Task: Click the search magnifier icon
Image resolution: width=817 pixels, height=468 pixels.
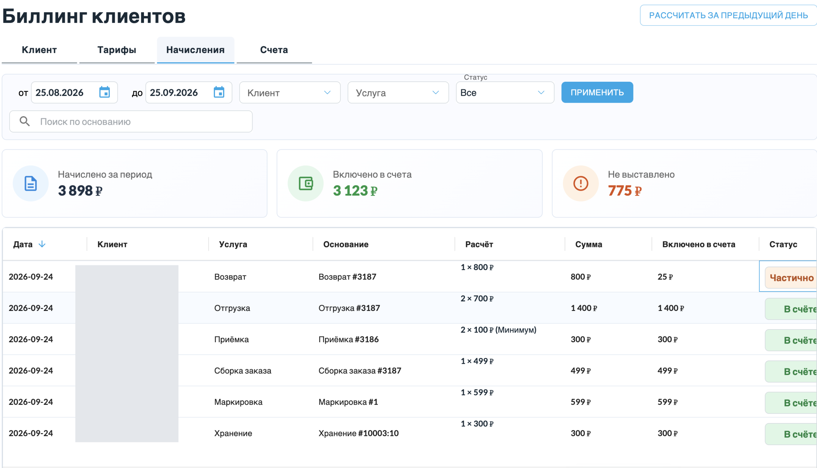Action: (25, 122)
